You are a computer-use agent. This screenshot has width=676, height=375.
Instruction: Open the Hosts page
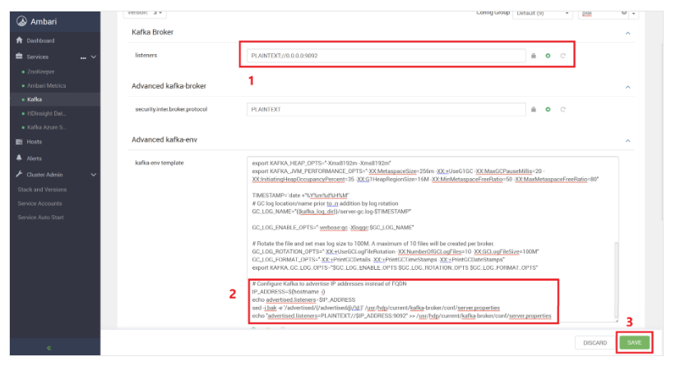[x=34, y=141]
